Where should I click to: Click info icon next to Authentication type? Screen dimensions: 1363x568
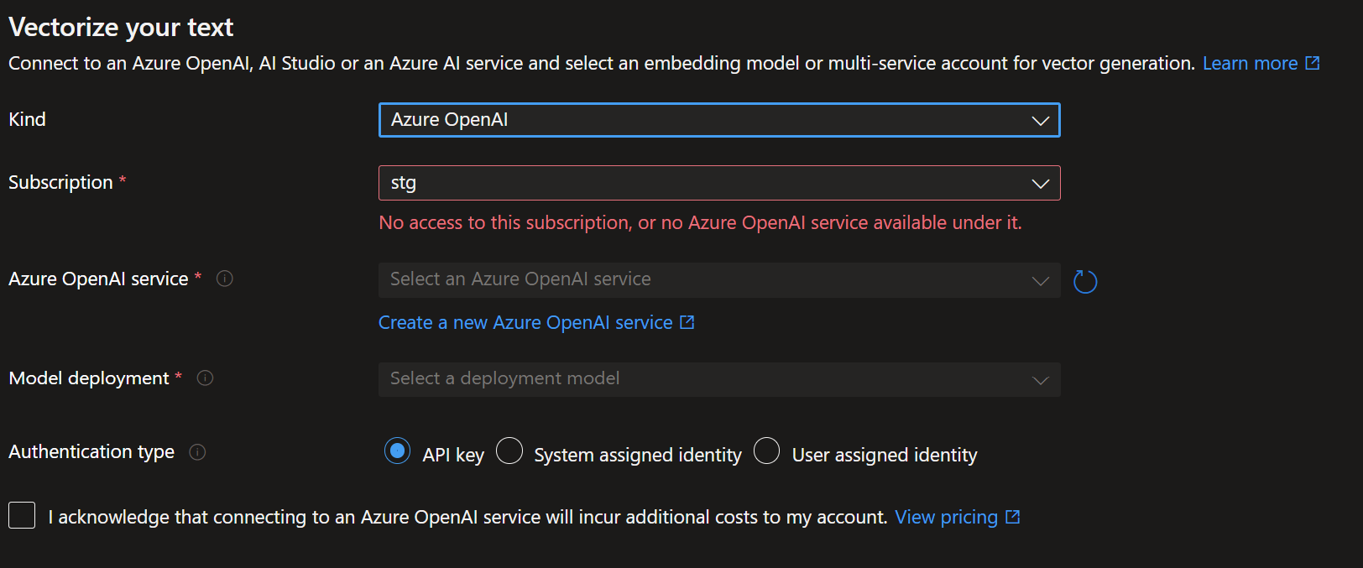point(197,452)
